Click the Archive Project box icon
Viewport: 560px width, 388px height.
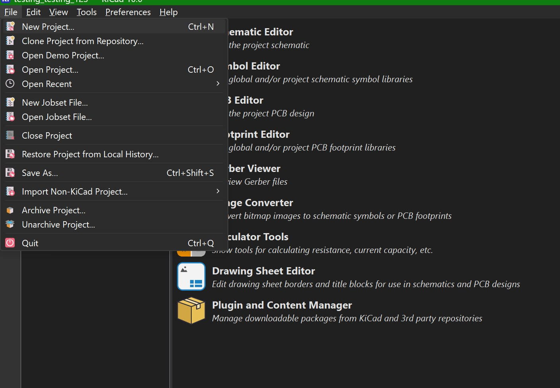click(x=10, y=210)
